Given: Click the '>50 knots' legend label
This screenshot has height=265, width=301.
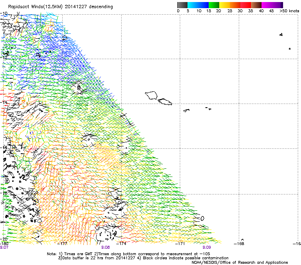Looking at the screenshot, I should tap(289, 11).
